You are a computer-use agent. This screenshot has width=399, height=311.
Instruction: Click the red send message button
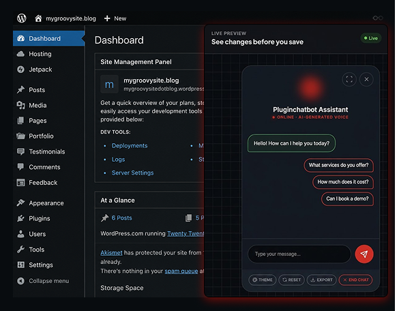(364, 254)
